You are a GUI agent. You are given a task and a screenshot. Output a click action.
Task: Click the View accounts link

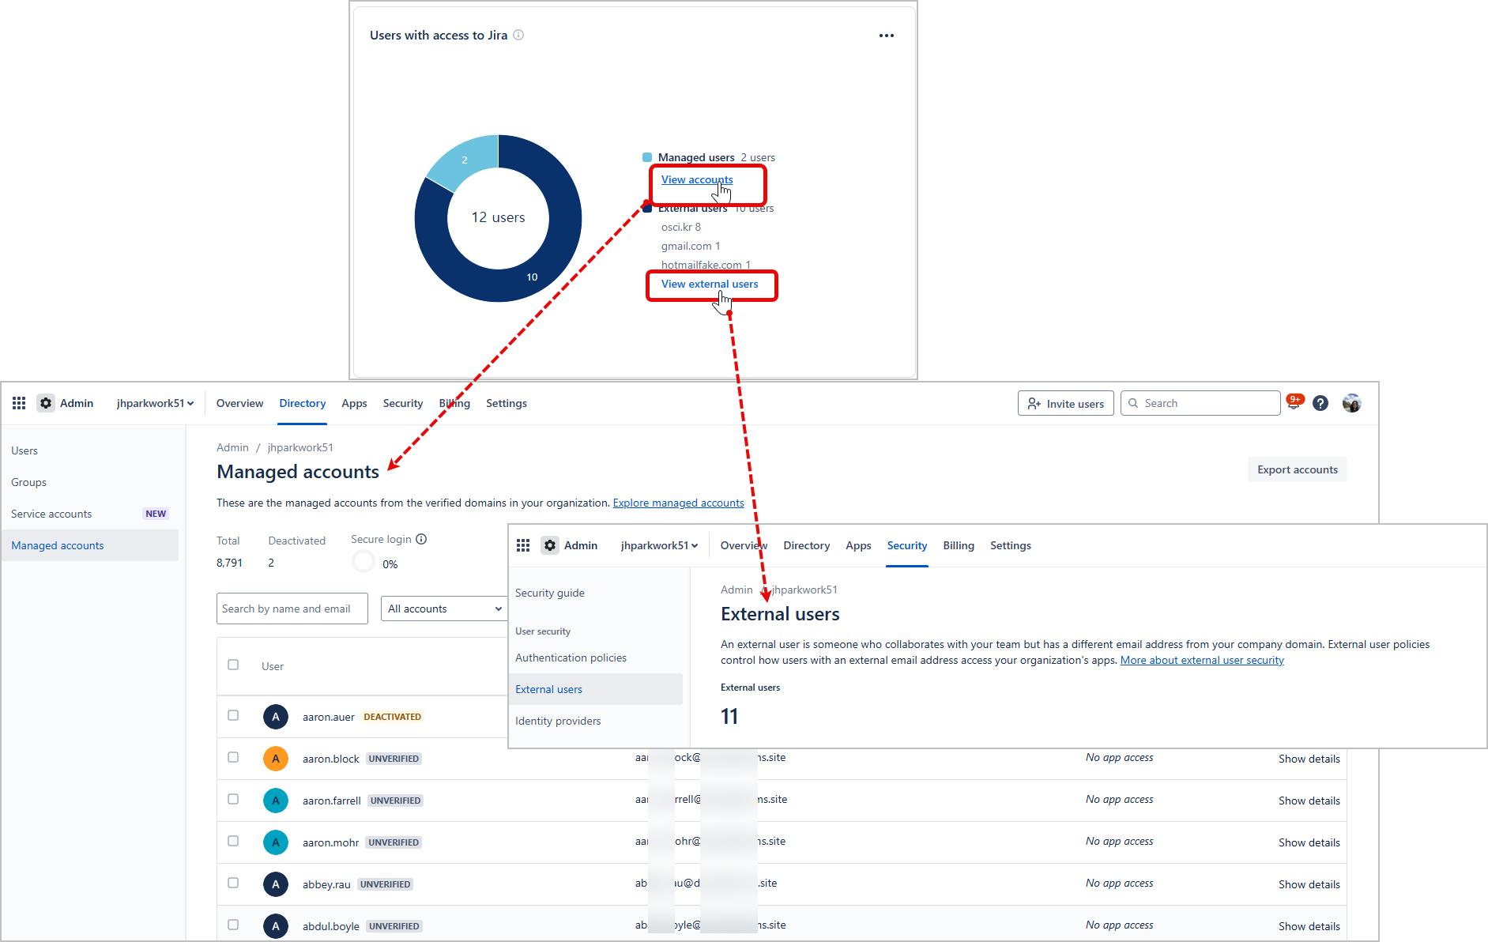pyautogui.click(x=697, y=179)
